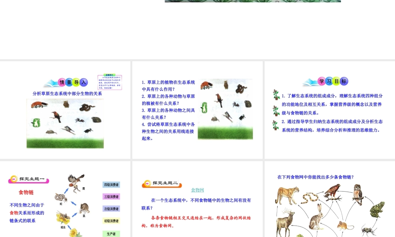Click the 探究主题二 header badge
The width and height of the screenshot is (395, 237).
pyautogui.click(x=162, y=184)
